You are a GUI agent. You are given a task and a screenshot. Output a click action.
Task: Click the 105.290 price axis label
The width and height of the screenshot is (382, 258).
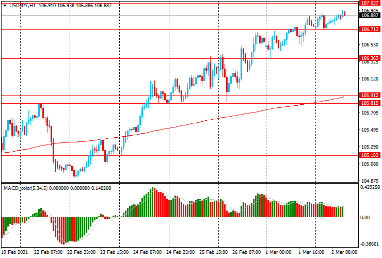click(370, 147)
